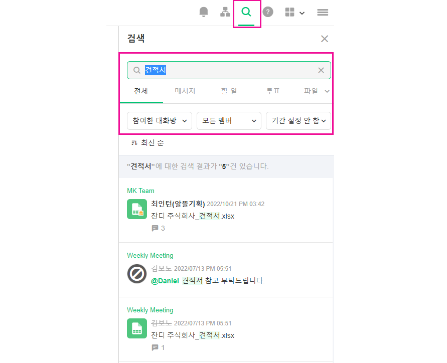Expand more search tabs with chevron

pyautogui.click(x=327, y=91)
